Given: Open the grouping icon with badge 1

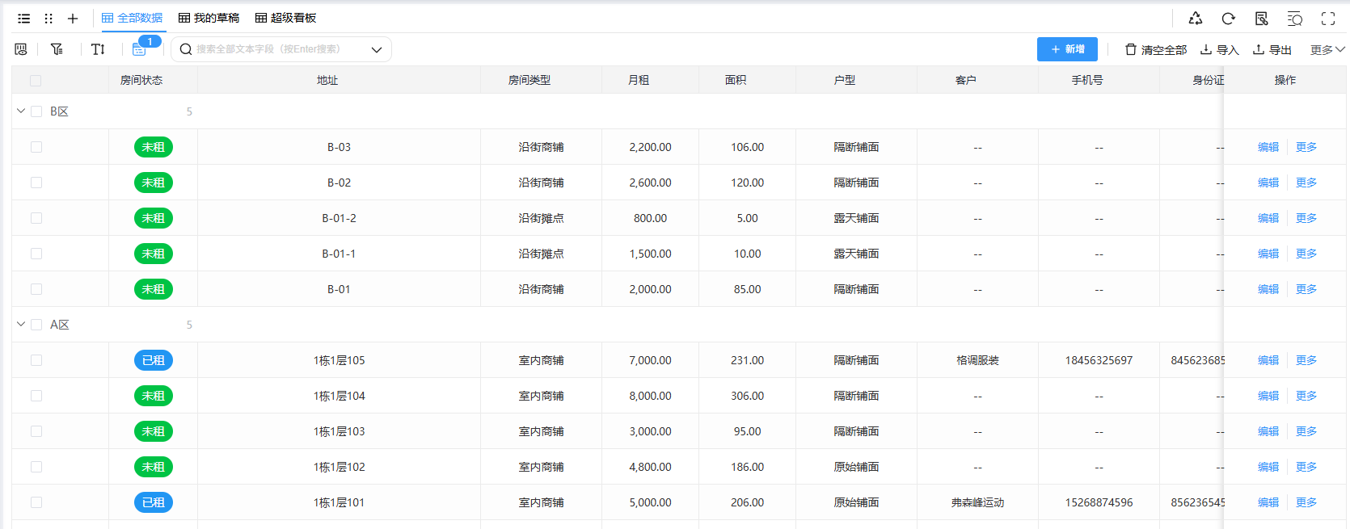Looking at the screenshot, I should coord(139,49).
